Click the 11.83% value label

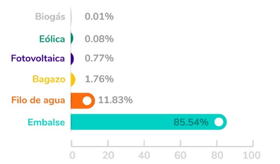pyautogui.click(x=115, y=100)
